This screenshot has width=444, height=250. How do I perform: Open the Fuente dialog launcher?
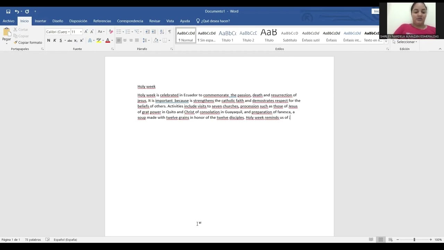pos(112,49)
